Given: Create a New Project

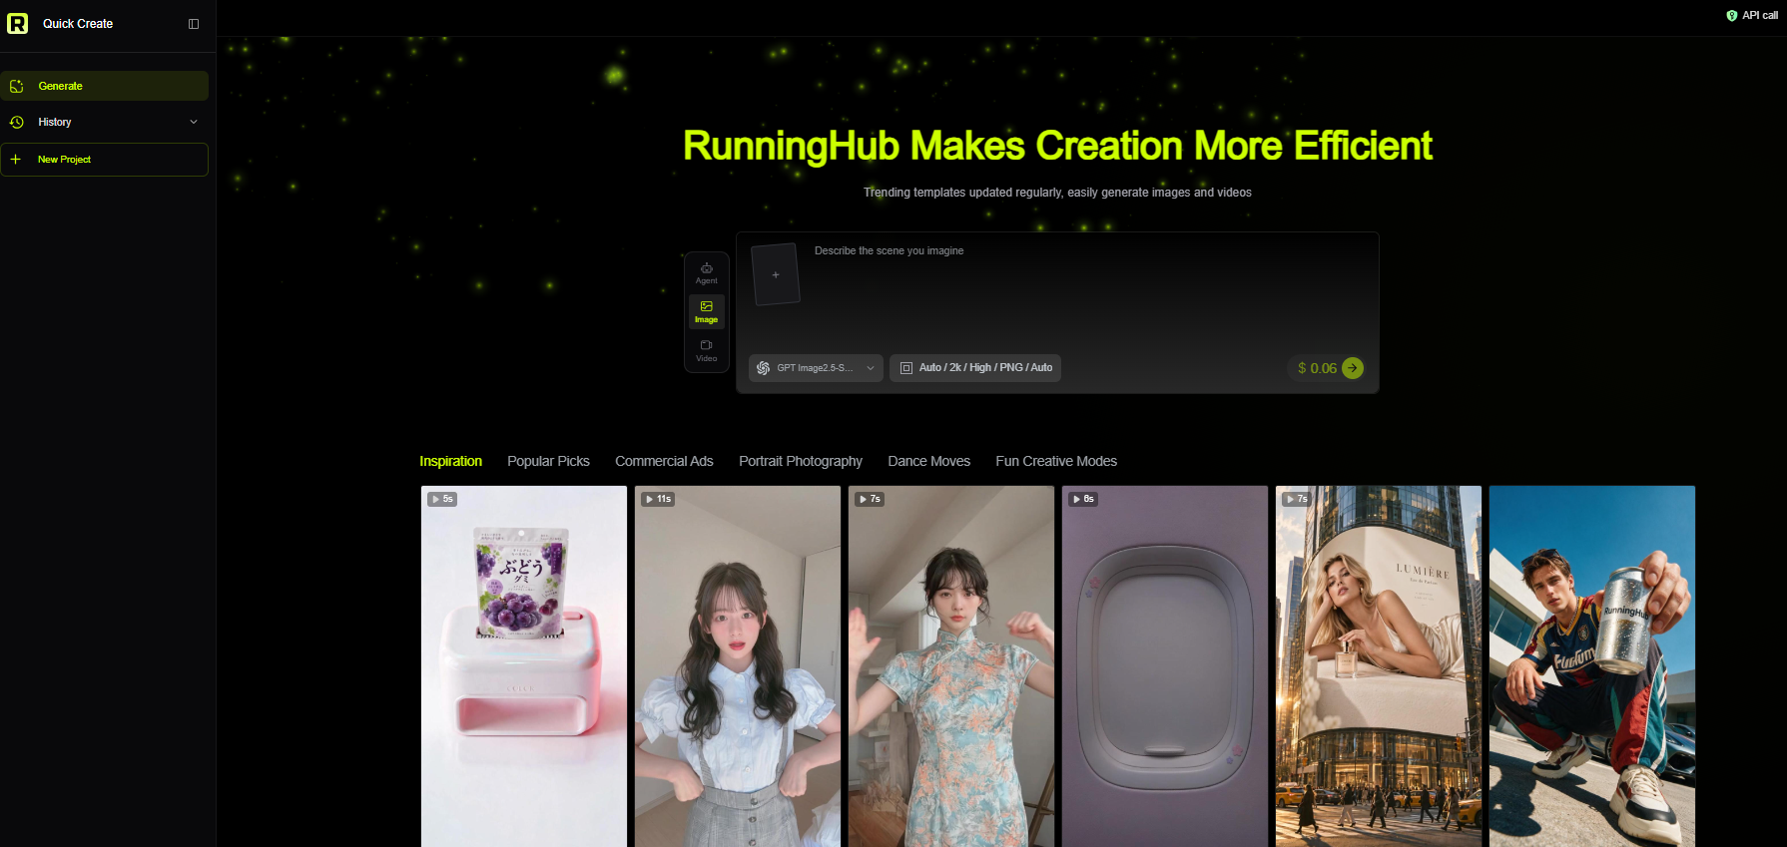Looking at the screenshot, I should click(105, 160).
